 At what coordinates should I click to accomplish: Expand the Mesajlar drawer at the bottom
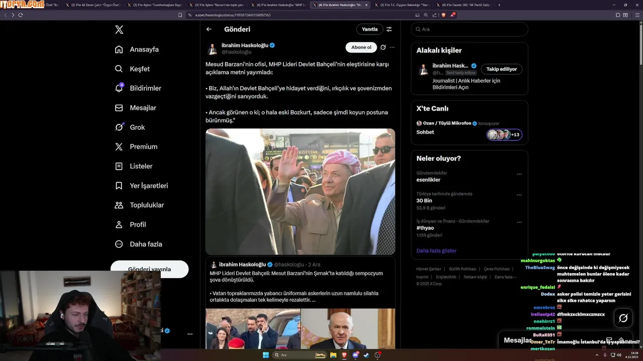tap(621, 340)
